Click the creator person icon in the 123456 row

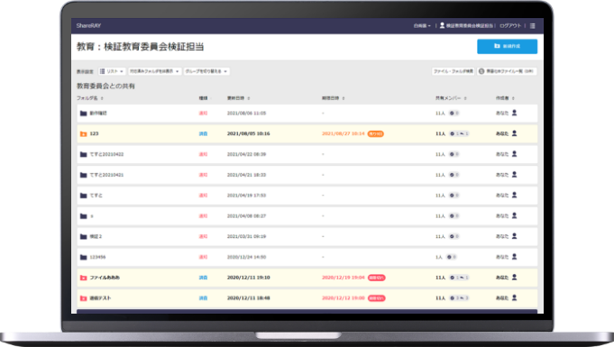pyautogui.click(x=515, y=257)
